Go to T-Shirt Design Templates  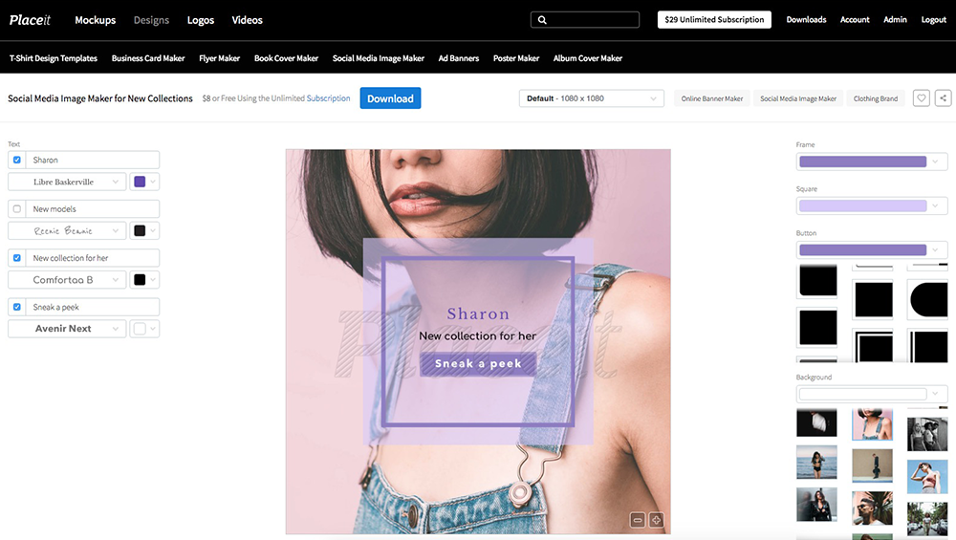coord(54,58)
